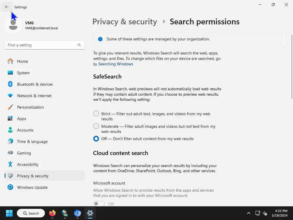This screenshot has width=293, height=220.
Task: Select the Off SafeSearch radio button
Action: coord(96,139)
